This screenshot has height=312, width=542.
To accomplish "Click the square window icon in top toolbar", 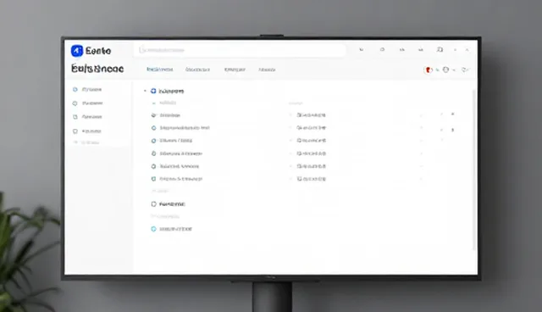I will 440,50.
